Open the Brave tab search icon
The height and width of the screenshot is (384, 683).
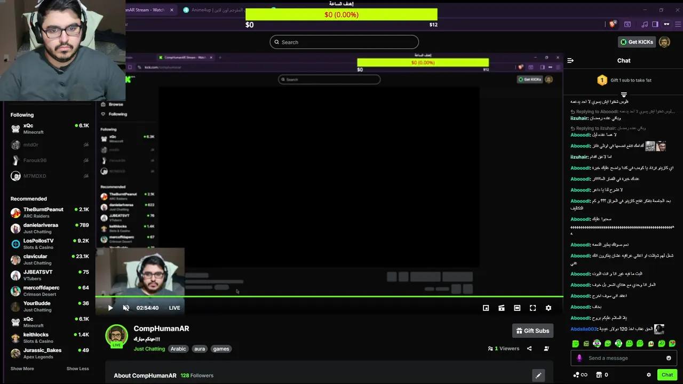(628, 24)
